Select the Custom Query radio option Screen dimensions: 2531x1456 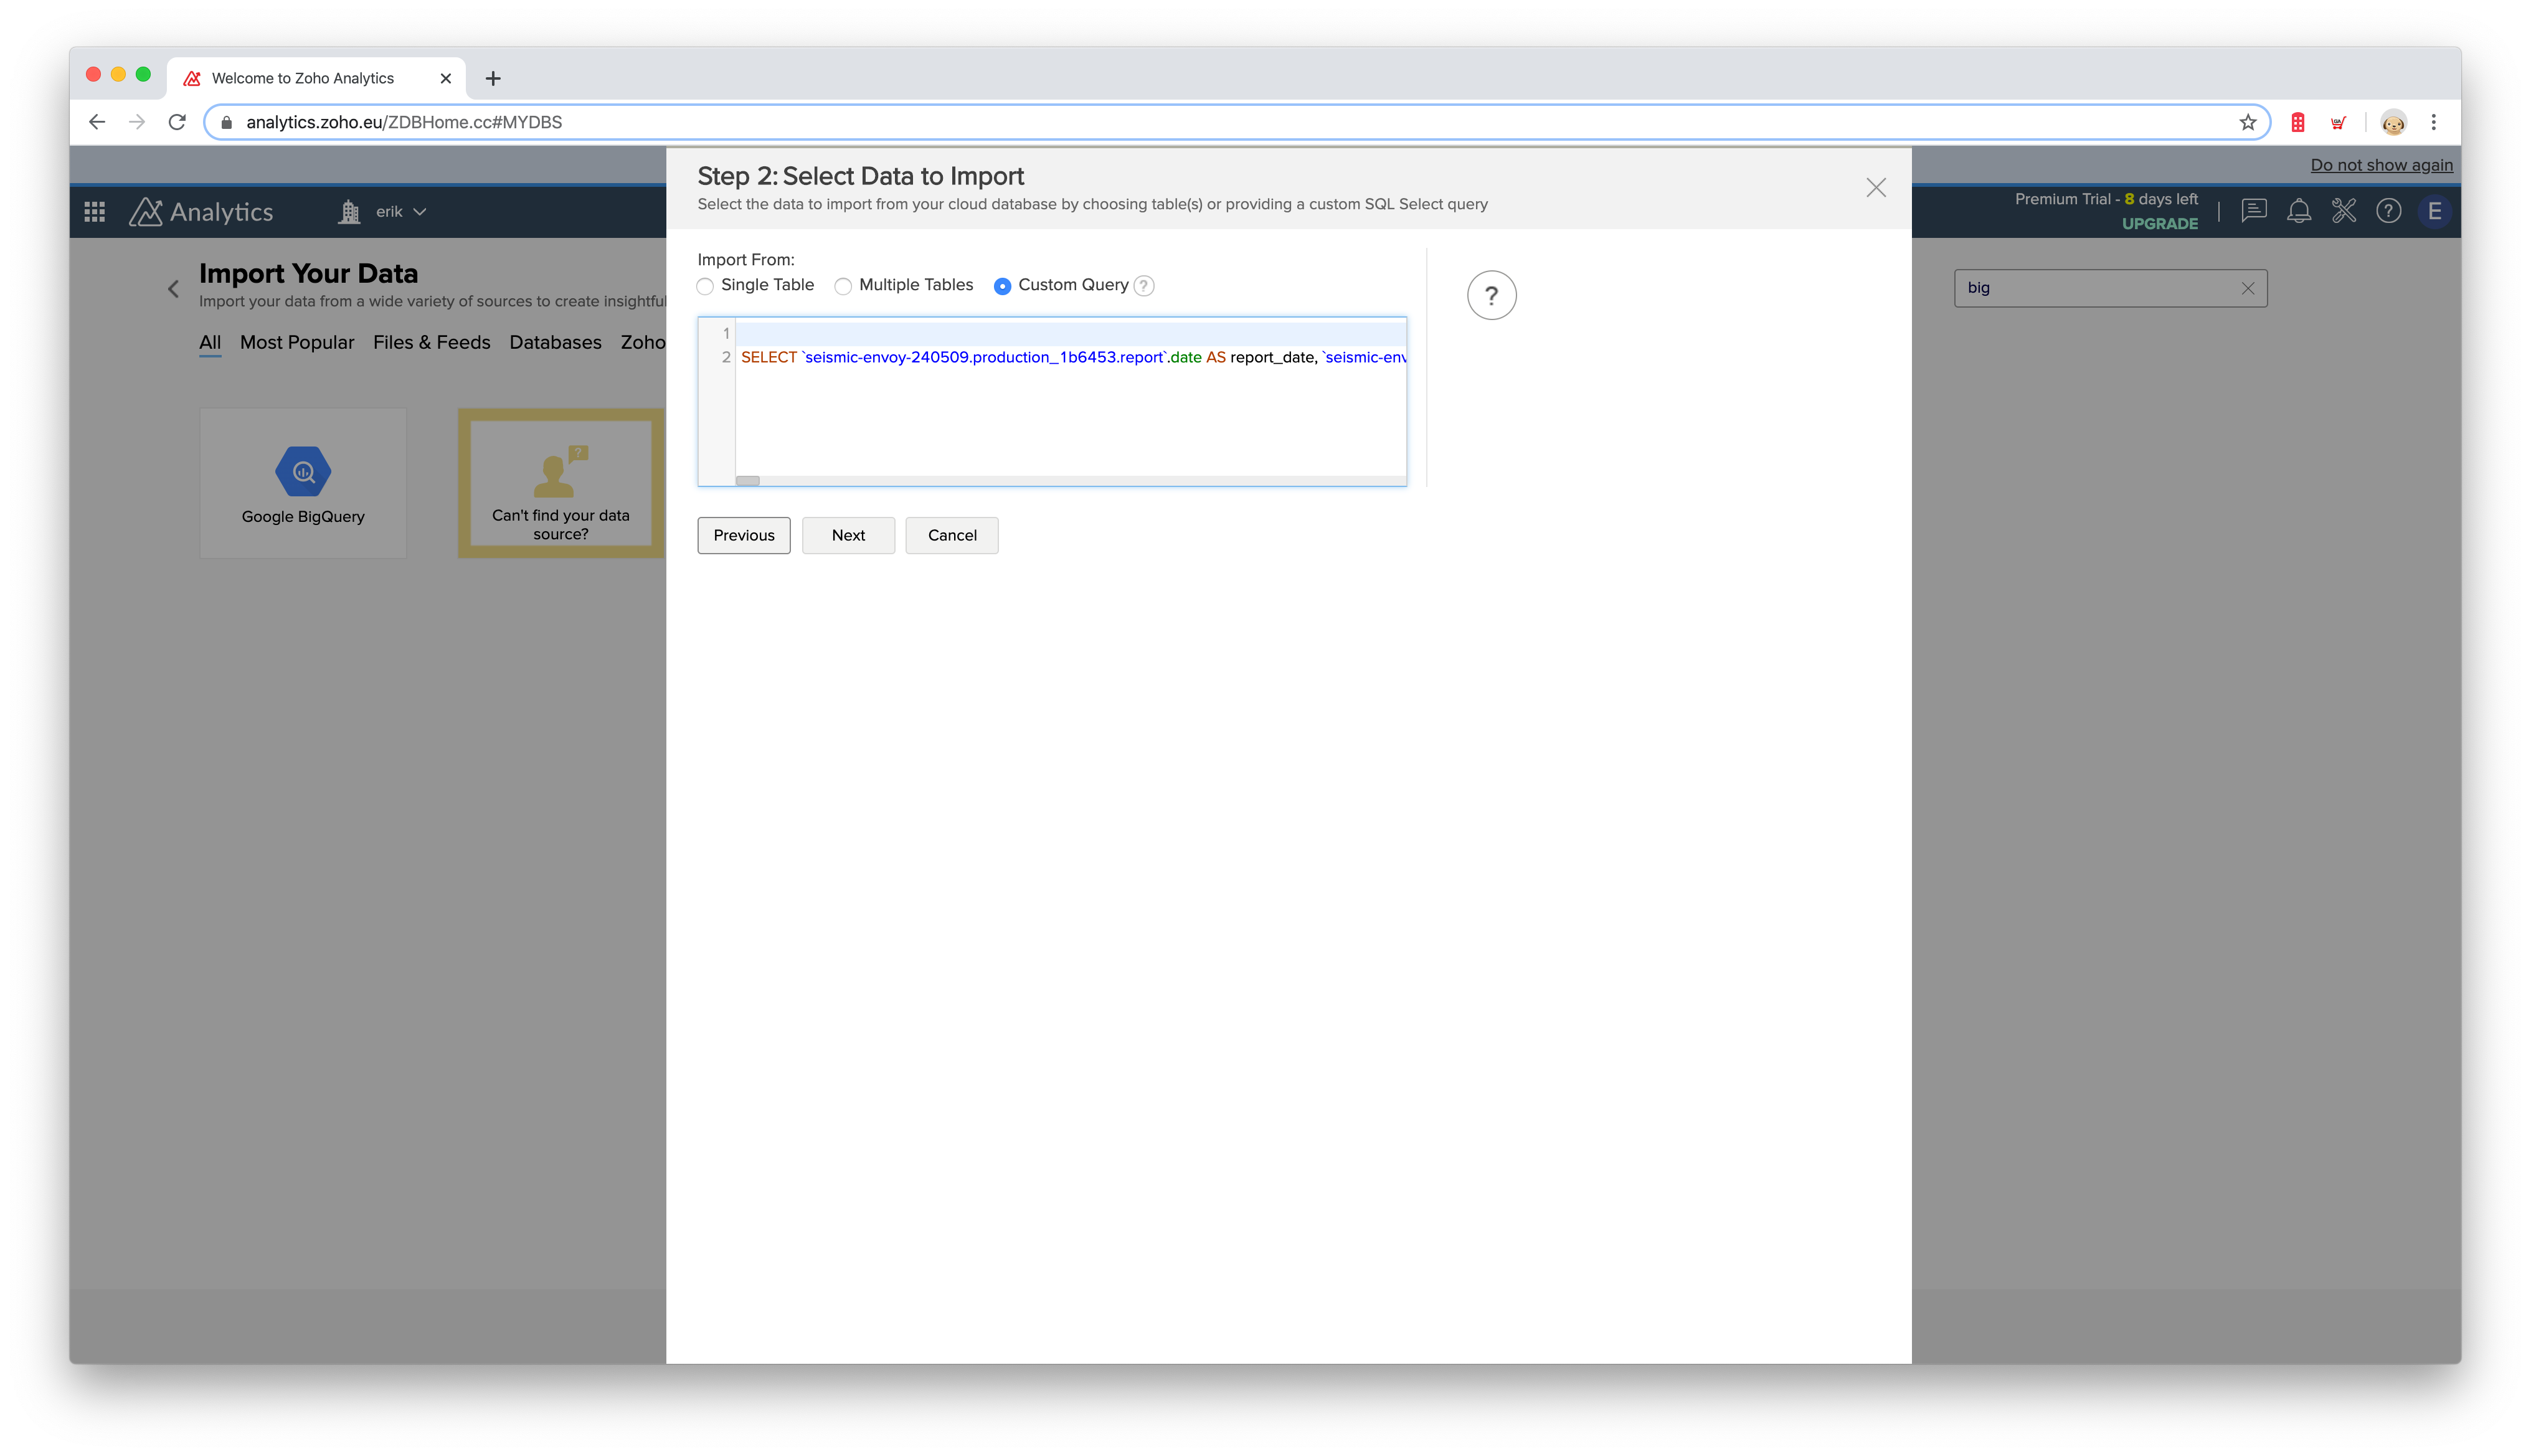pos(1002,286)
